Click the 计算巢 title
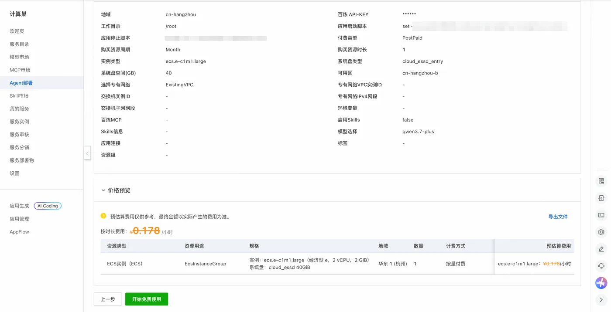 (x=18, y=14)
